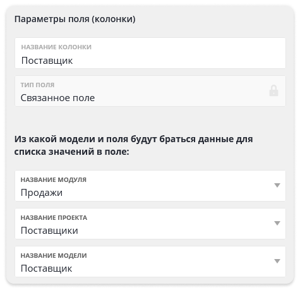
Task: Select the locked Тип поля field
Action: [x=150, y=91]
